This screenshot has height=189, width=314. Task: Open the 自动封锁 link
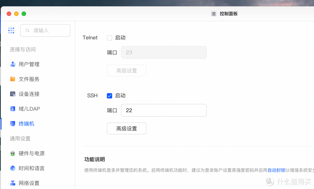click(x=276, y=170)
